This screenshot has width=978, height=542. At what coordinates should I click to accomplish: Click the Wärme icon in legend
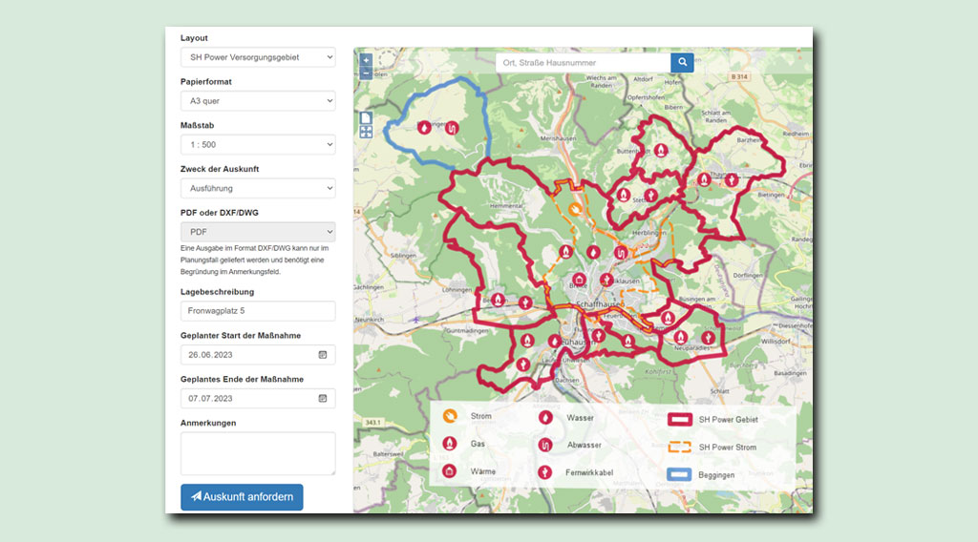click(x=450, y=471)
